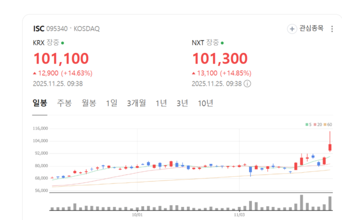
Task: Open NXT price info icon
Action: pos(247,84)
